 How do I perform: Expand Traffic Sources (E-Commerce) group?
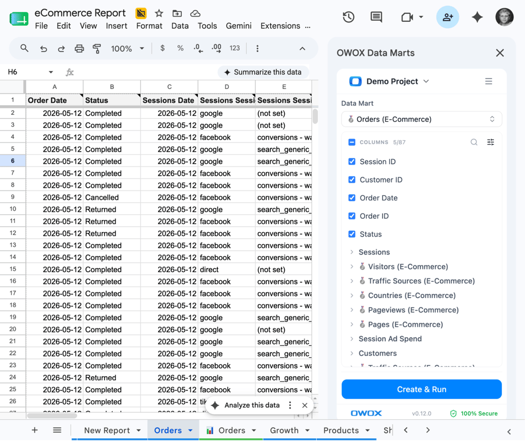pos(351,281)
